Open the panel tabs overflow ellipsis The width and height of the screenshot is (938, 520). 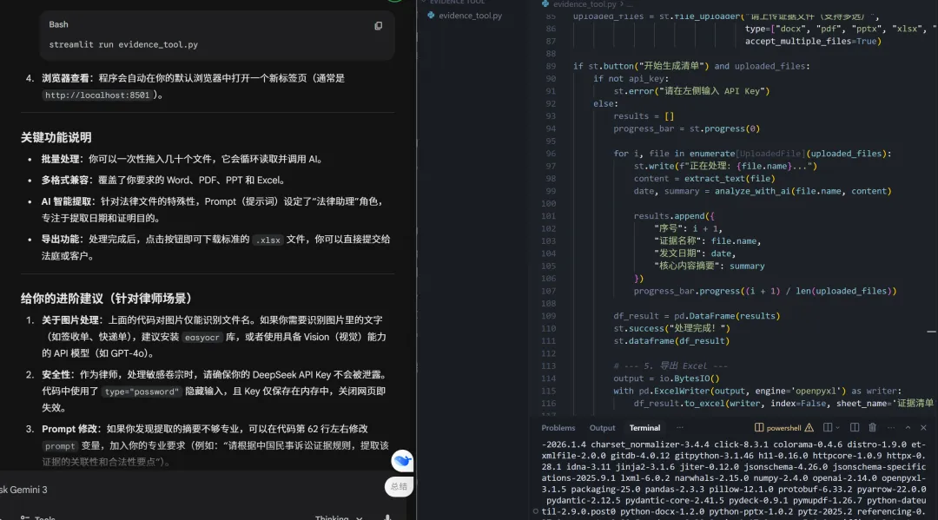coord(679,428)
